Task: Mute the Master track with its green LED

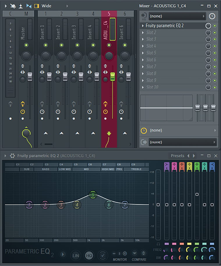Action: coord(26,45)
